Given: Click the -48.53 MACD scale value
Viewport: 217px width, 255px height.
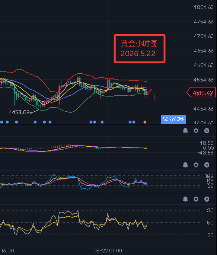Looking at the screenshot, I should coord(205,153).
